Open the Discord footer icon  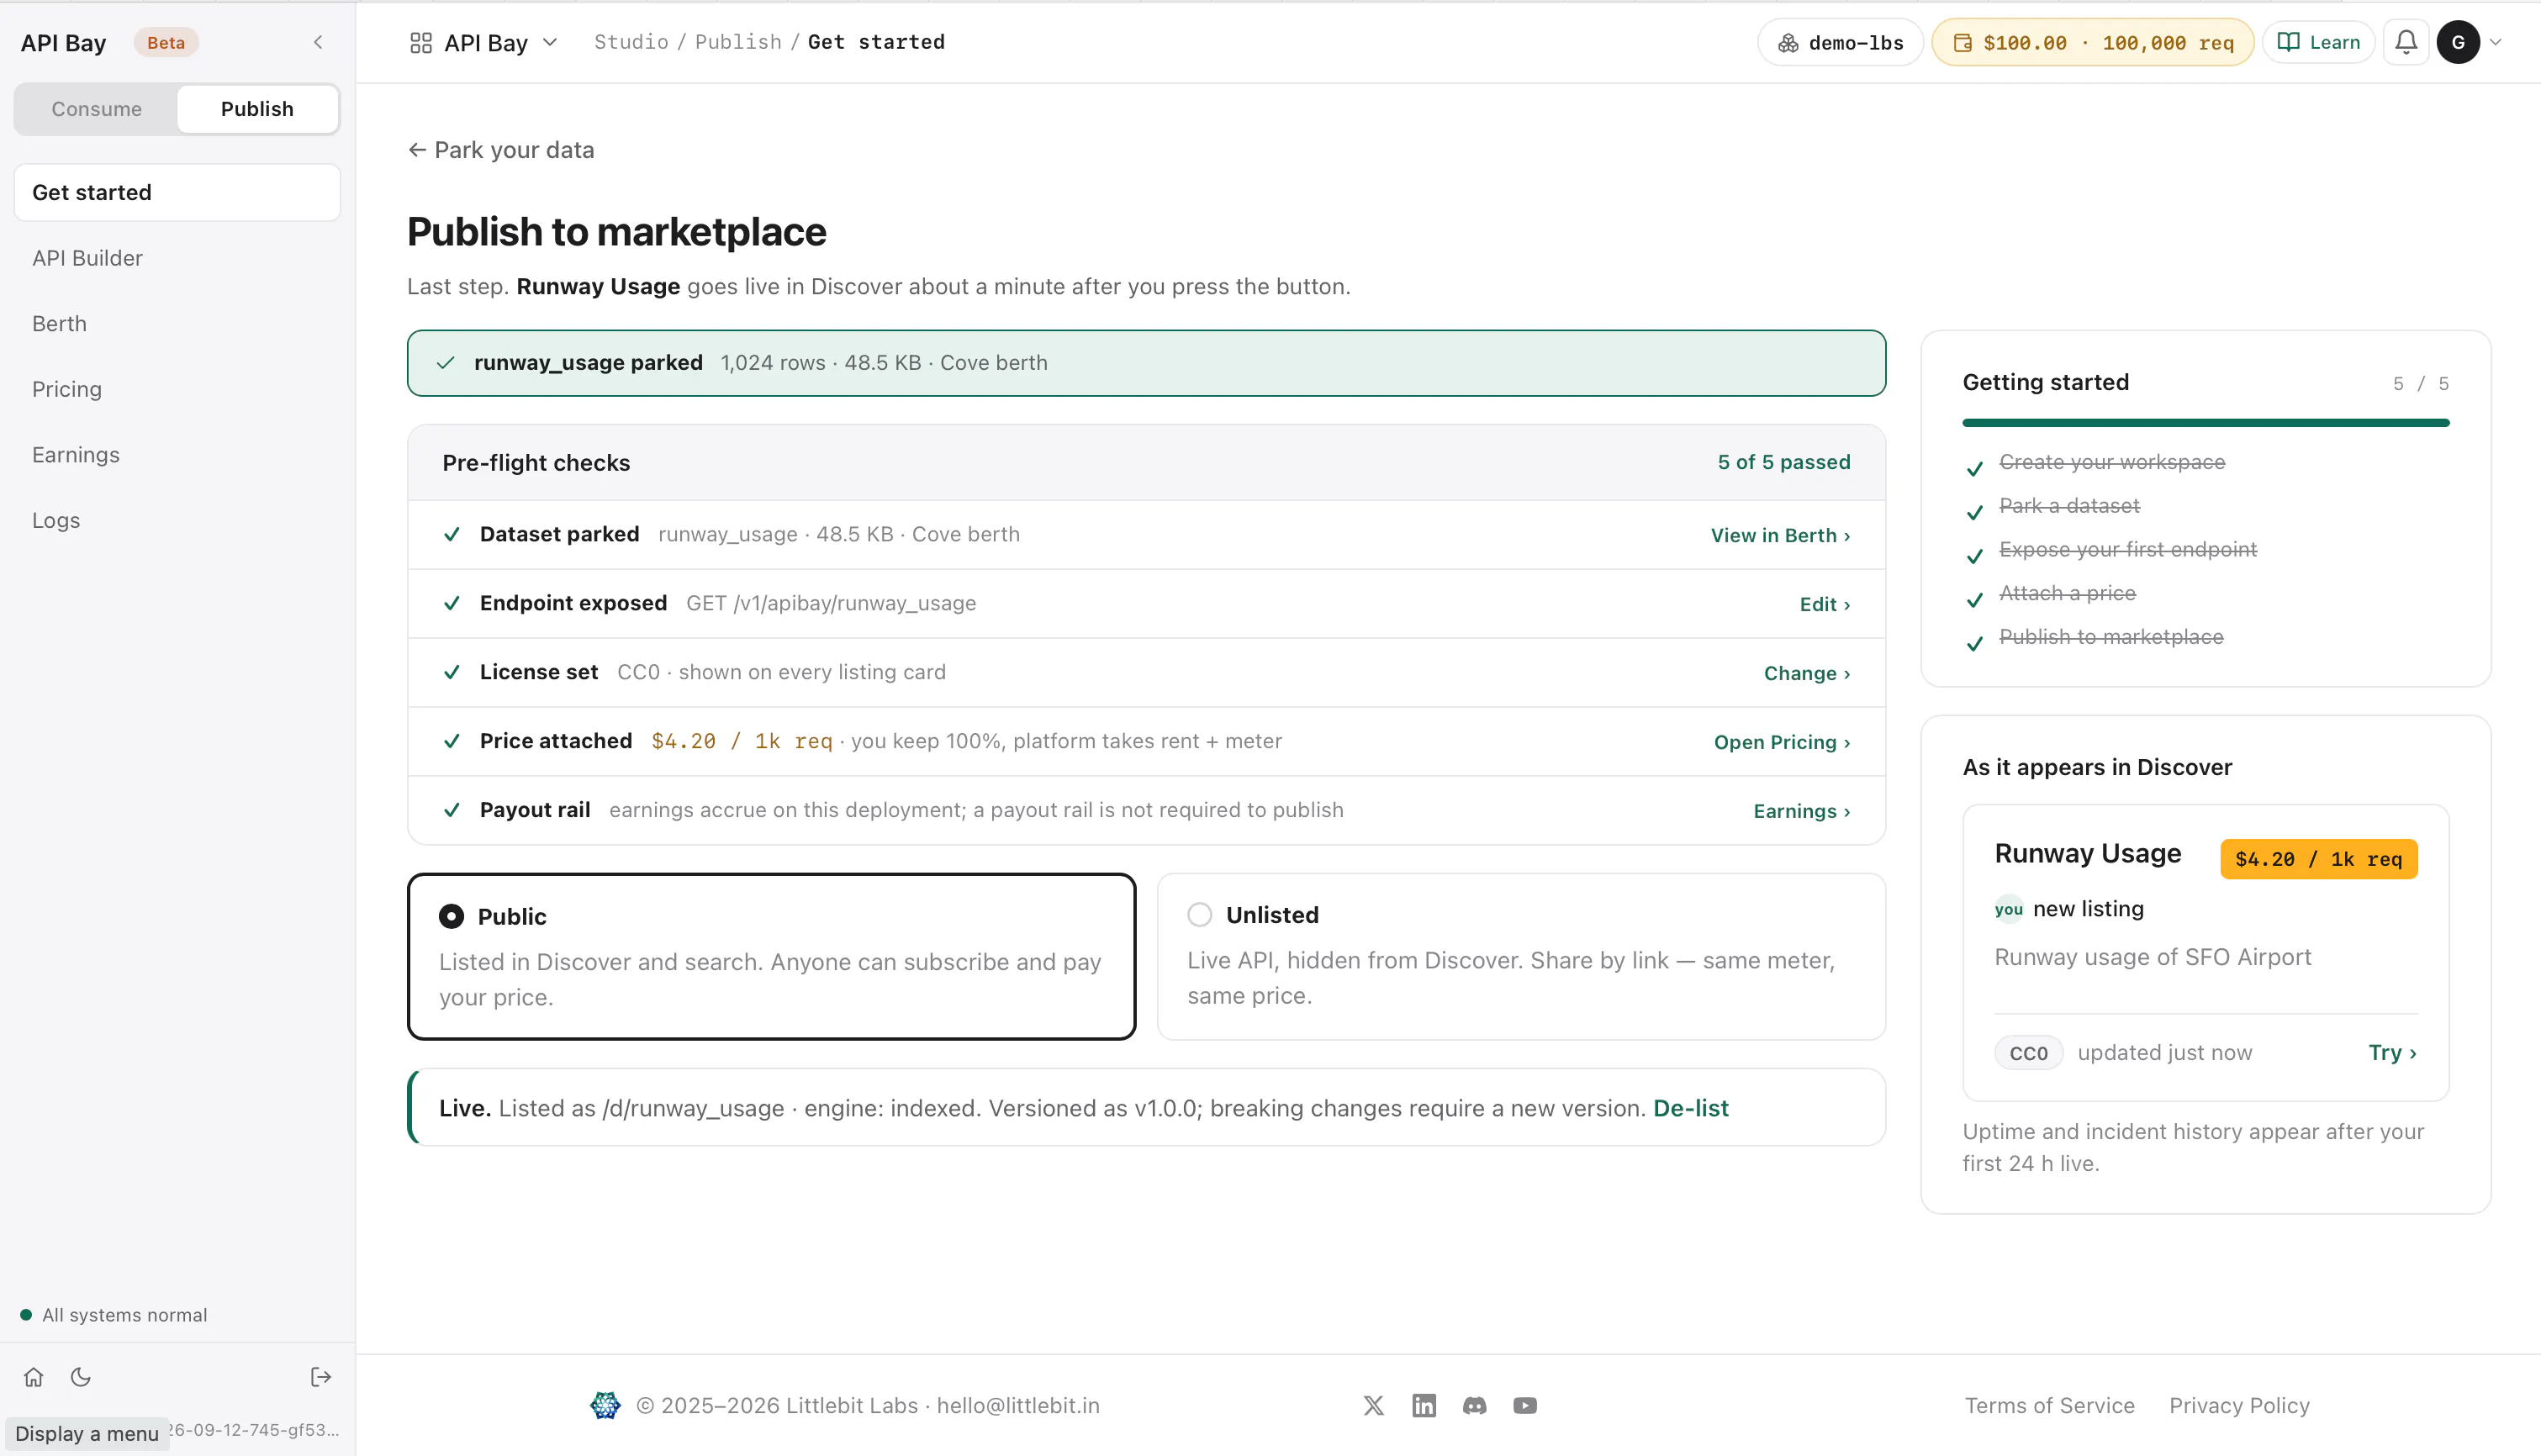click(1475, 1405)
